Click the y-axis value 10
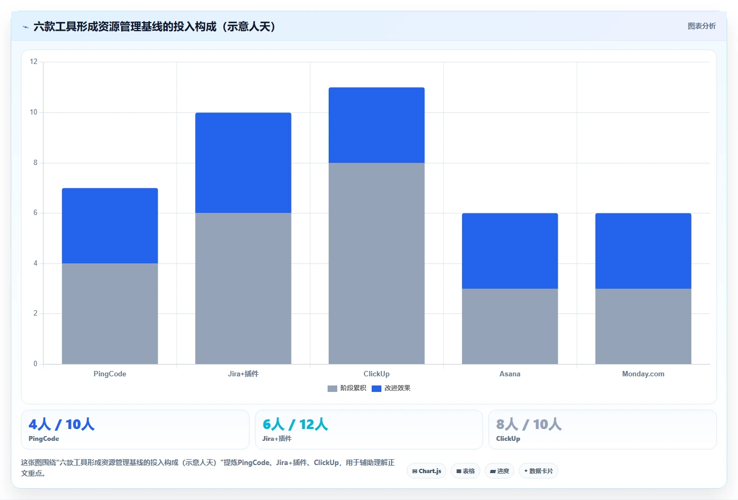Screen dimensions: 738x500 (x=34, y=112)
